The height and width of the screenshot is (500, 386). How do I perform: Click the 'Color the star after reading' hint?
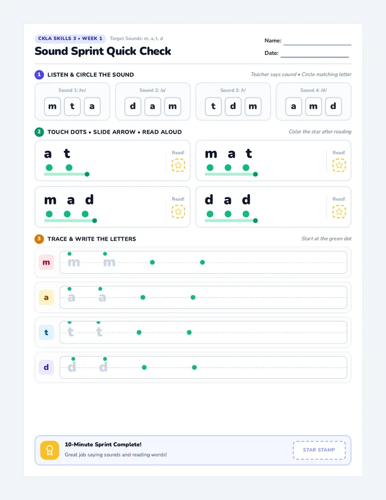coord(320,131)
